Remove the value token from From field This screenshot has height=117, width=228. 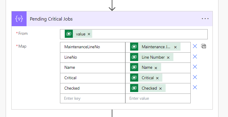coord(89,34)
